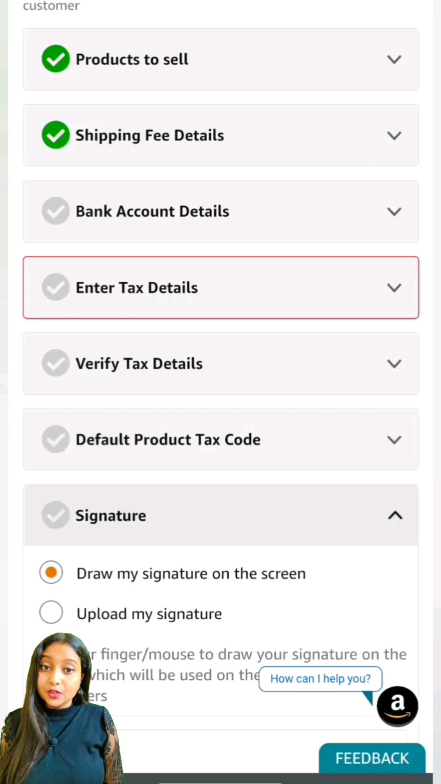Screen dimensions: 441x784
Task: Click grey check icon beside Default Product Tax Code
Action: coord(56,439)
